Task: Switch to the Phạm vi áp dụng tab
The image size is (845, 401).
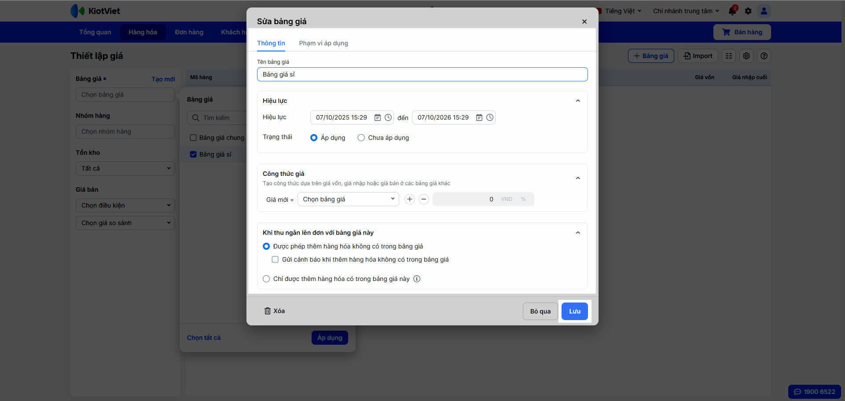Action: pos(323,43)
